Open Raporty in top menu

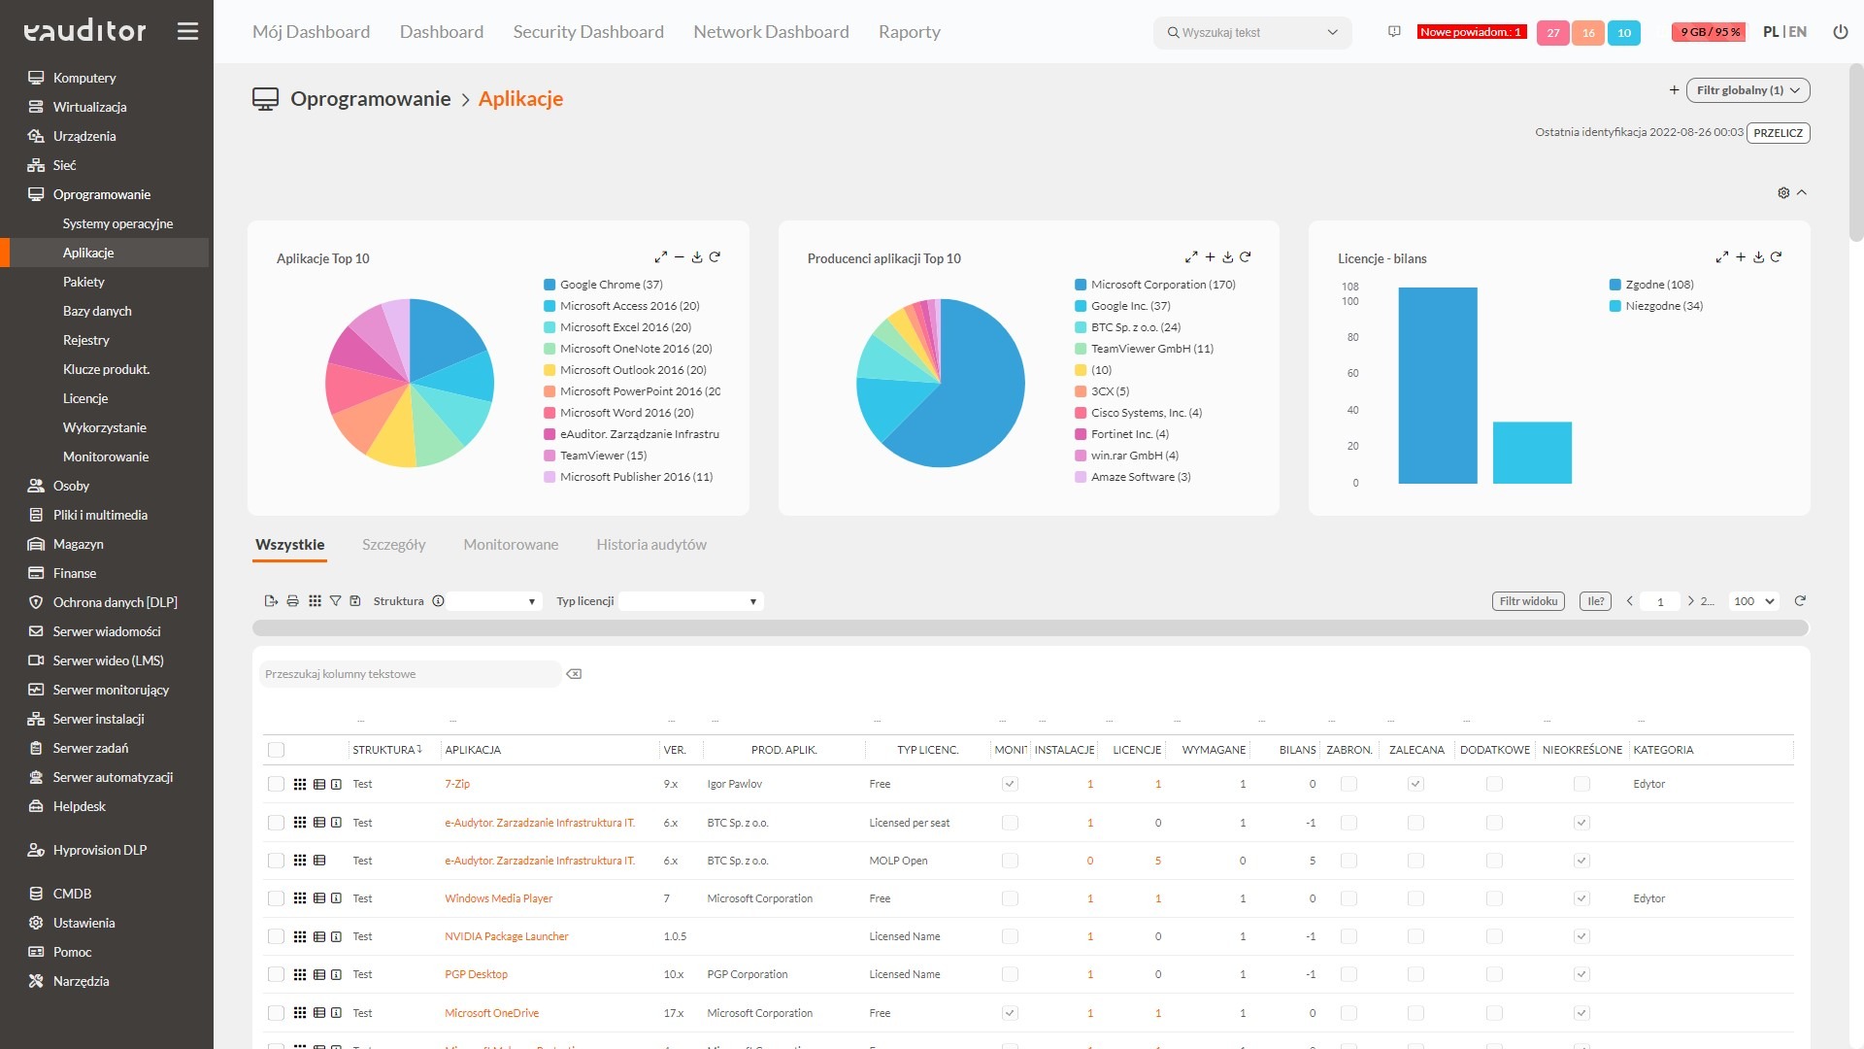click(x=910, y=32)
